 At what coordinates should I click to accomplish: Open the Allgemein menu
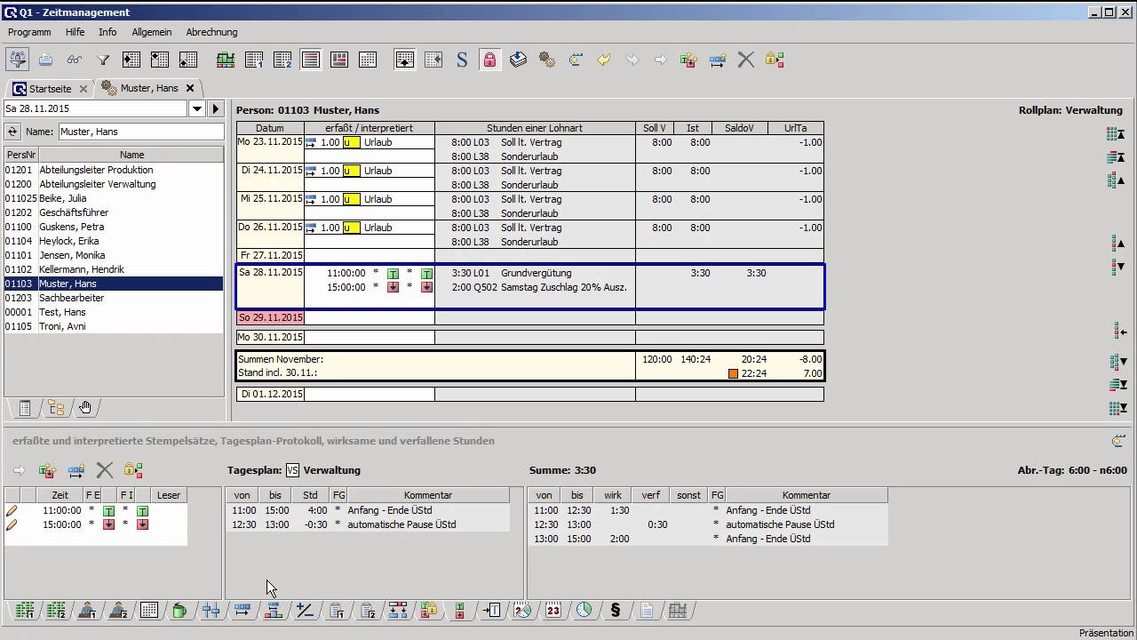tap(152, 32)
